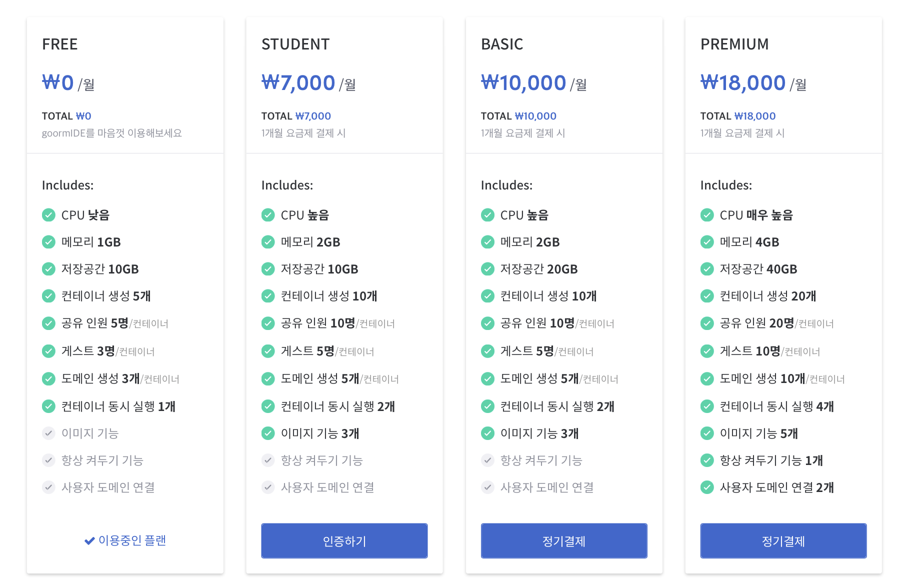Click the check icon in 이용중인 플랜 label
Viewport: 904px width, 584px height.
[x=89, y=540]
